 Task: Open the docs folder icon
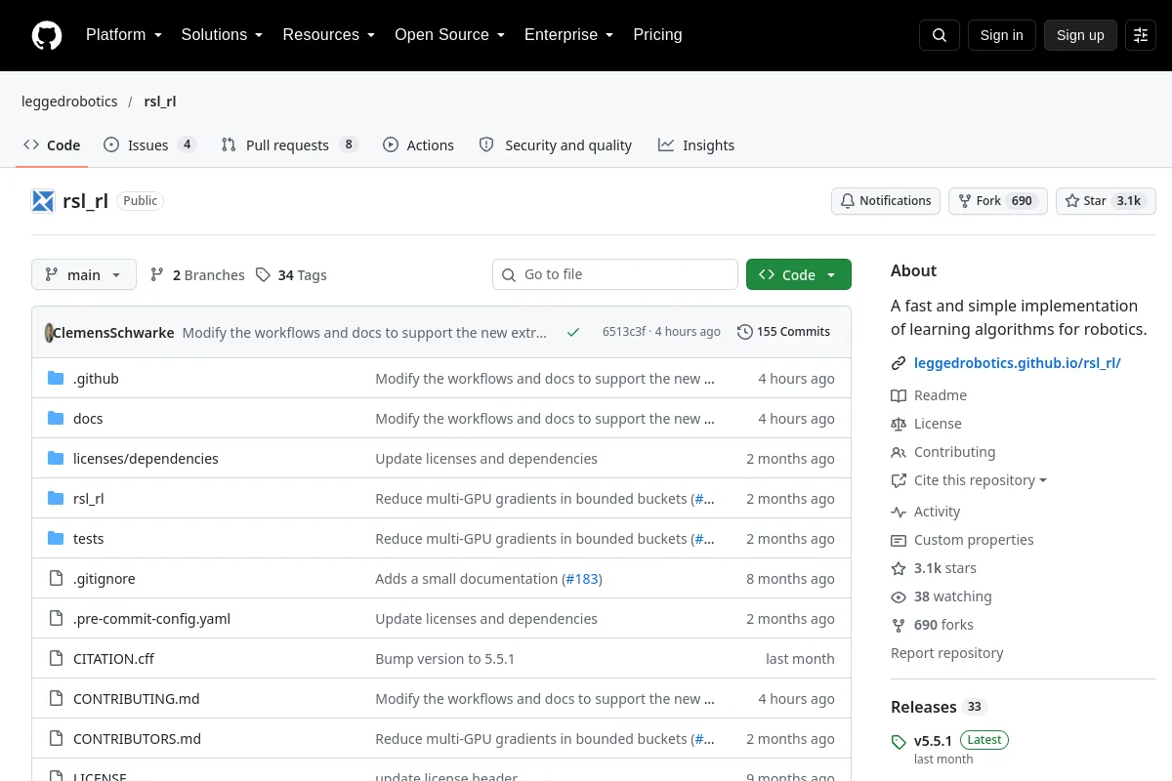click(56, 419)
